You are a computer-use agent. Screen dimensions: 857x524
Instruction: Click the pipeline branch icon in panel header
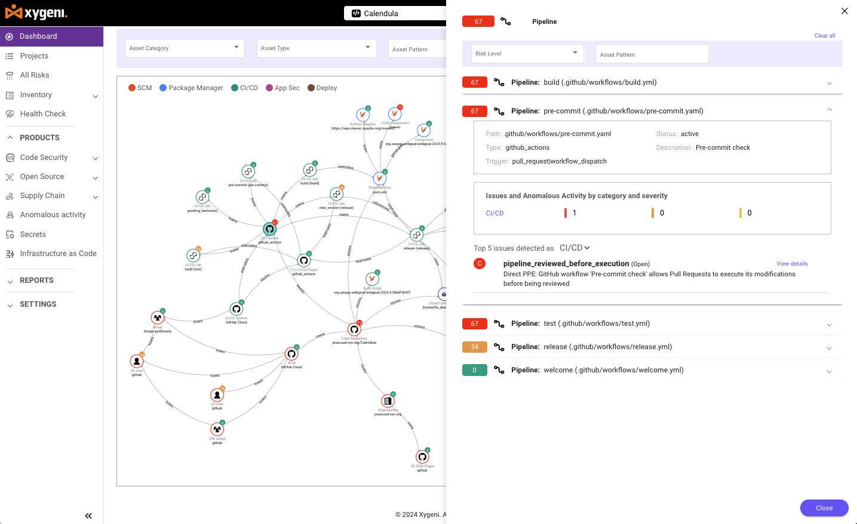[x=506, y=21]
